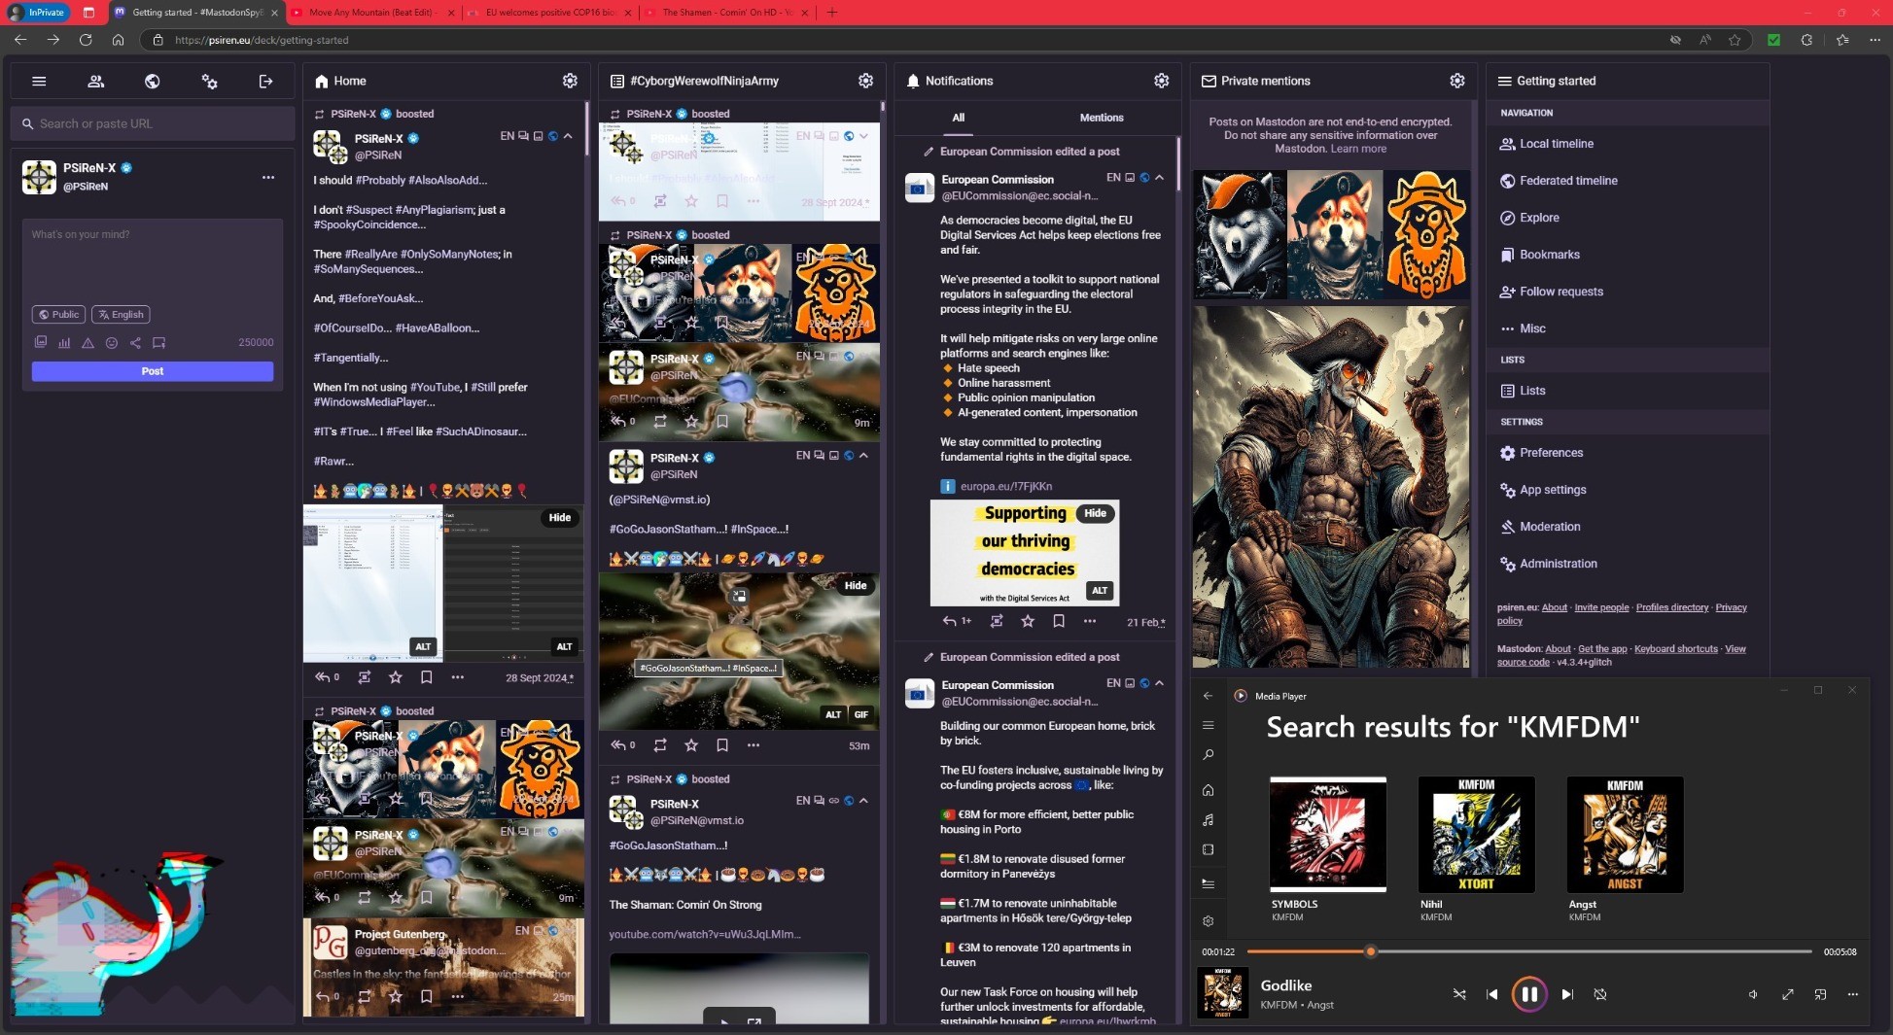Click the logout arrow icon
1893x1035 pixels.
265,82
